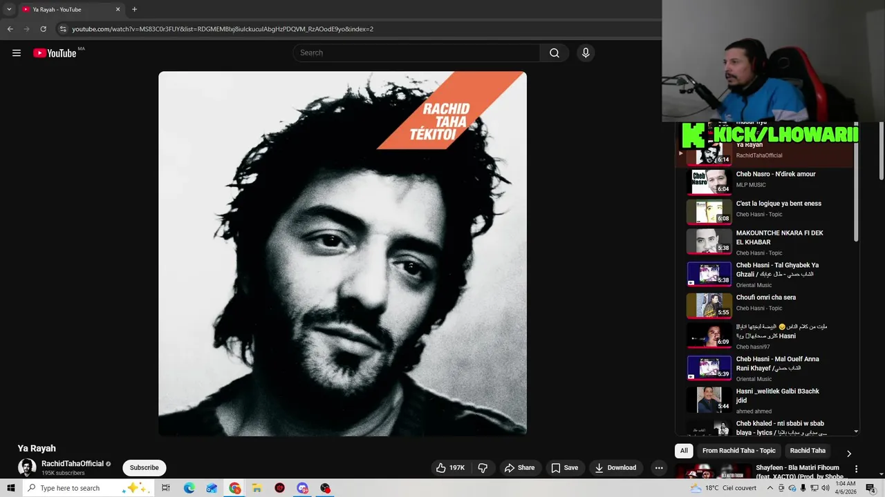
Task: Open the RachidTahaOfficial channel avatar
Action: pyautogui.click(x=27, y=467)
